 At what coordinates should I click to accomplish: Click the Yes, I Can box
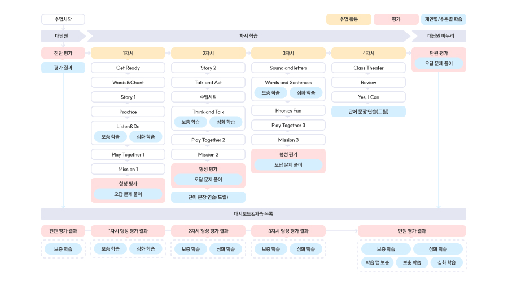(x=369, y=97)
